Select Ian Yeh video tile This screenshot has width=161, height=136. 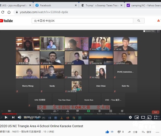pyautogui.click(x=125, y=44)
